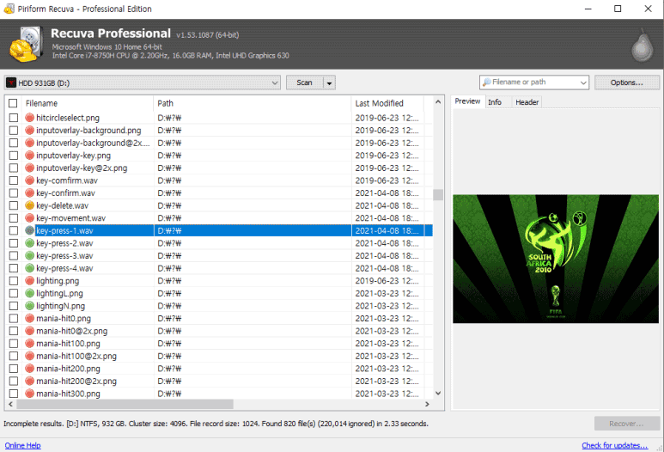664x452 pixels.
Task: Click the green status dot beside lightingN.png
Action: coord(30,306)
